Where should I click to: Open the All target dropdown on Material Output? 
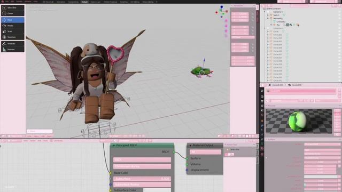coord(205,152)
